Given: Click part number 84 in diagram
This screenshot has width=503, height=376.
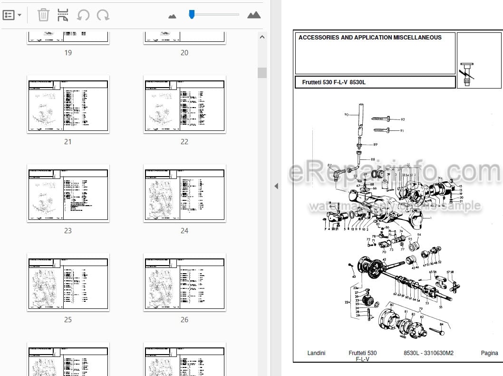Looking at the screenshot, I should click(441, 324).
